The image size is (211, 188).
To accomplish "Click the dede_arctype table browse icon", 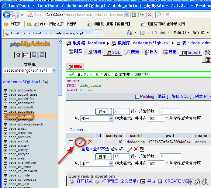I will (x=5, y=155).
